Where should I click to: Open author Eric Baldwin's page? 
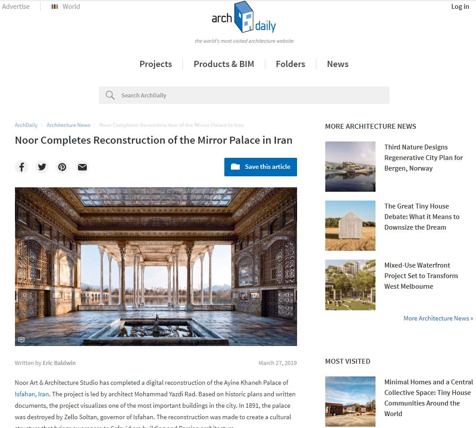click(x=59, y=363)
